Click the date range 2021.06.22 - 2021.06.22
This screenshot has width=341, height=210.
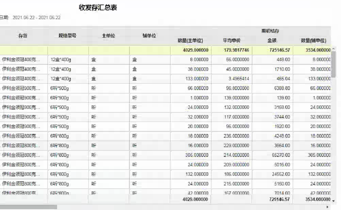[x=36, y=18]
